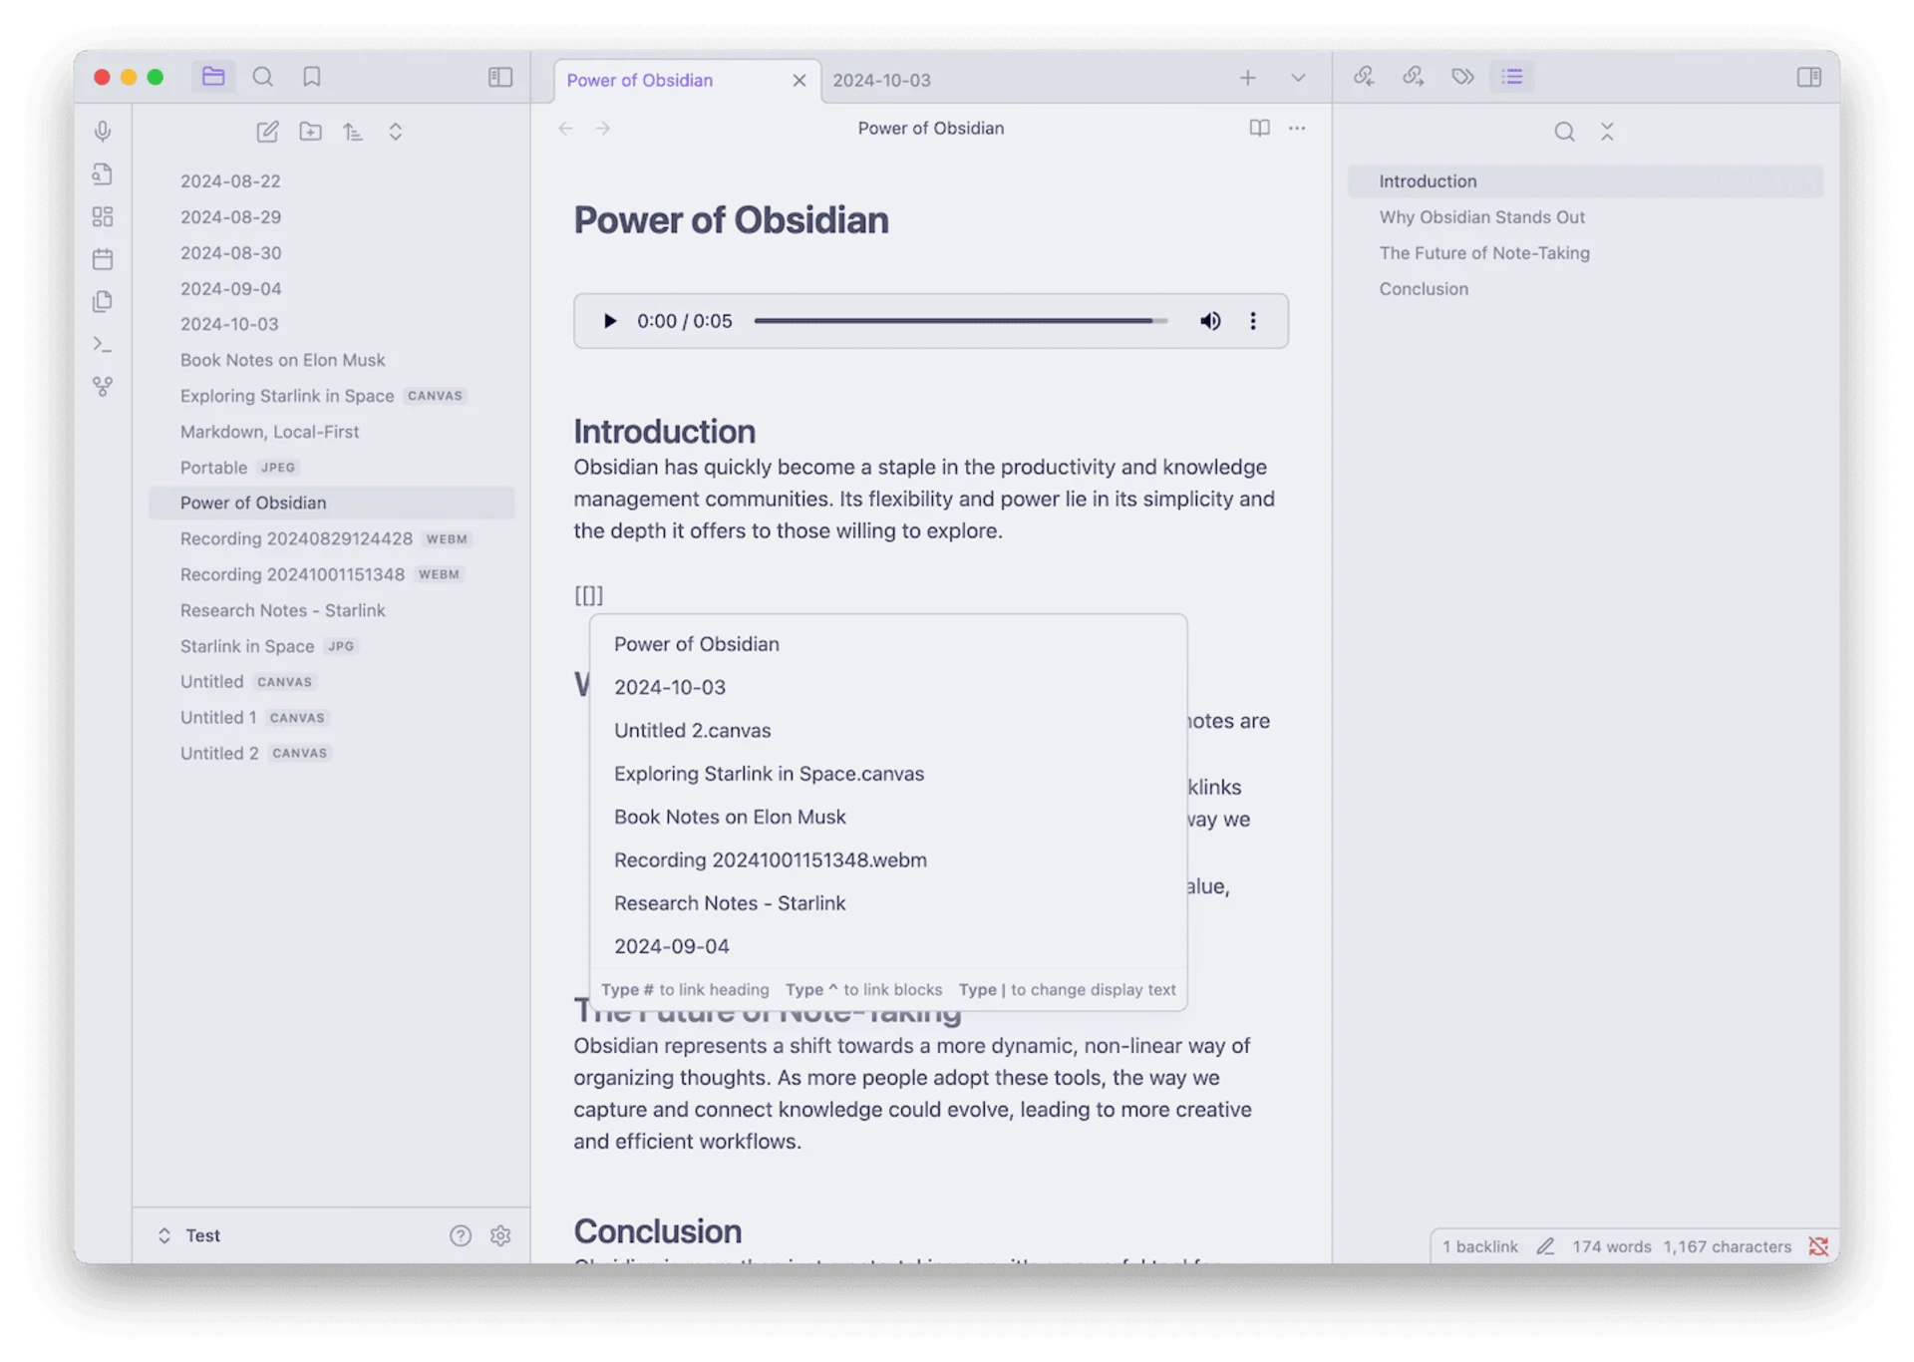Start the audio recorder via microphone icon

click(x=103, y=132)
